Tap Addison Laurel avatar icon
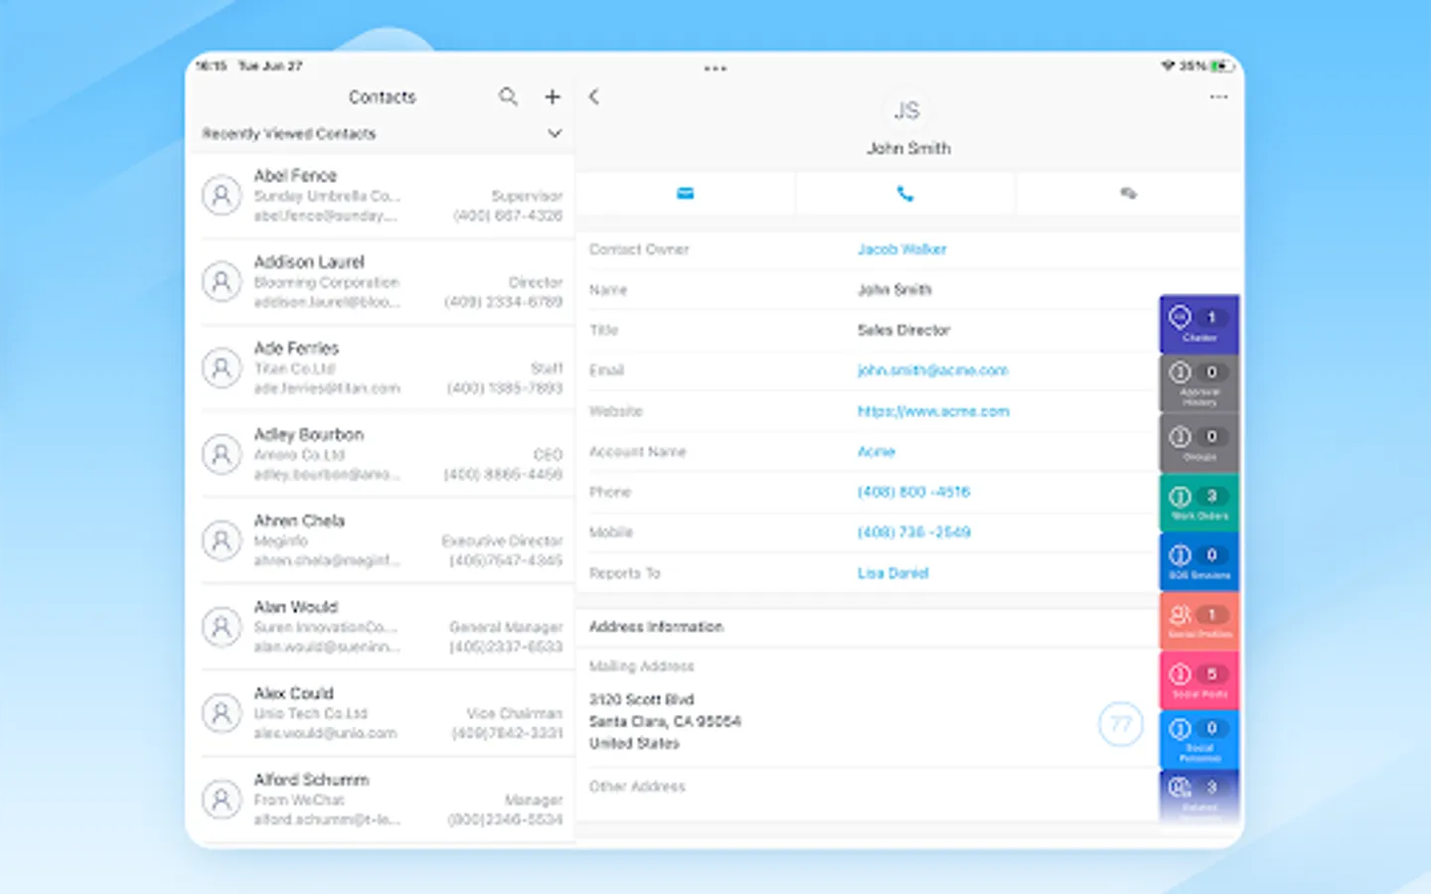The width and height of the screenshot is (1431, 894). click(x=222, y=282)
